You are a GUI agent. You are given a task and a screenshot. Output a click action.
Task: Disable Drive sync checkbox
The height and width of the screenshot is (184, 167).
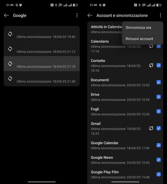tap(159, 97)
